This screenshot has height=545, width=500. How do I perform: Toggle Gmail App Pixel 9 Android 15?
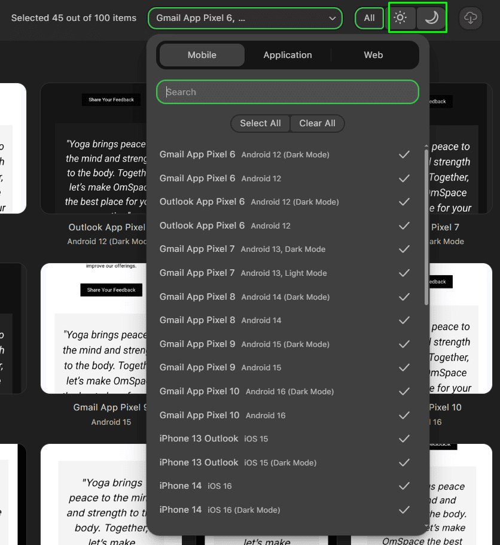coord(404,367)
